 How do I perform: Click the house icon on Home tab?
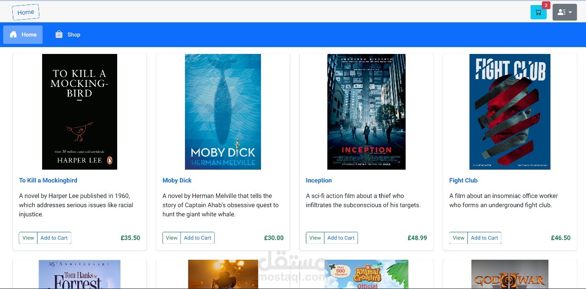(x=13, y=34)
